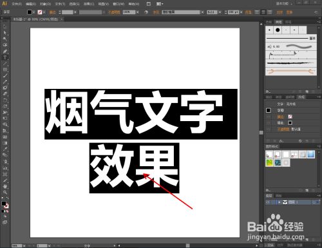The width and height of the screenshot is (322, 248).
Task: Open the 文字(T) menu
Action: click(60, 4)
